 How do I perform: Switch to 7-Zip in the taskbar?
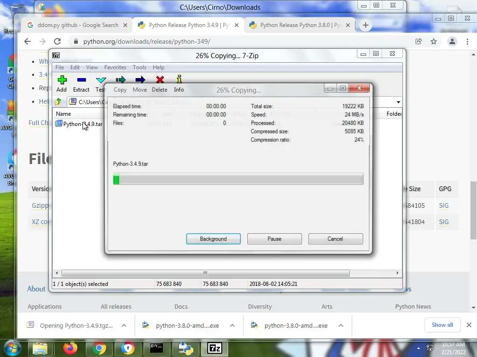click(215, 349)
